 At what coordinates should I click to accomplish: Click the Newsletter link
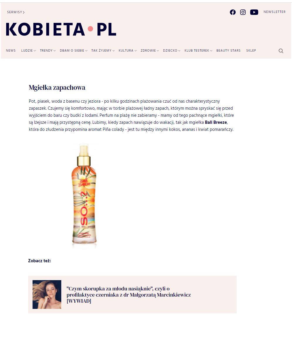pyautogui.click(x=274, y=12)
